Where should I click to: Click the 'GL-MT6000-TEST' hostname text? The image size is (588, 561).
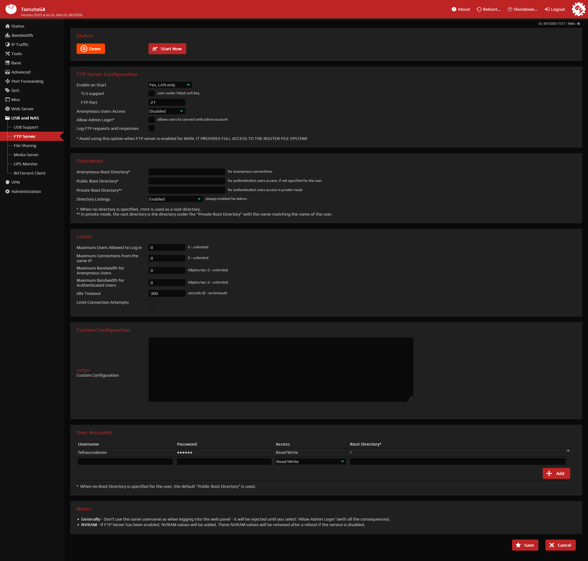click(552, 24)
